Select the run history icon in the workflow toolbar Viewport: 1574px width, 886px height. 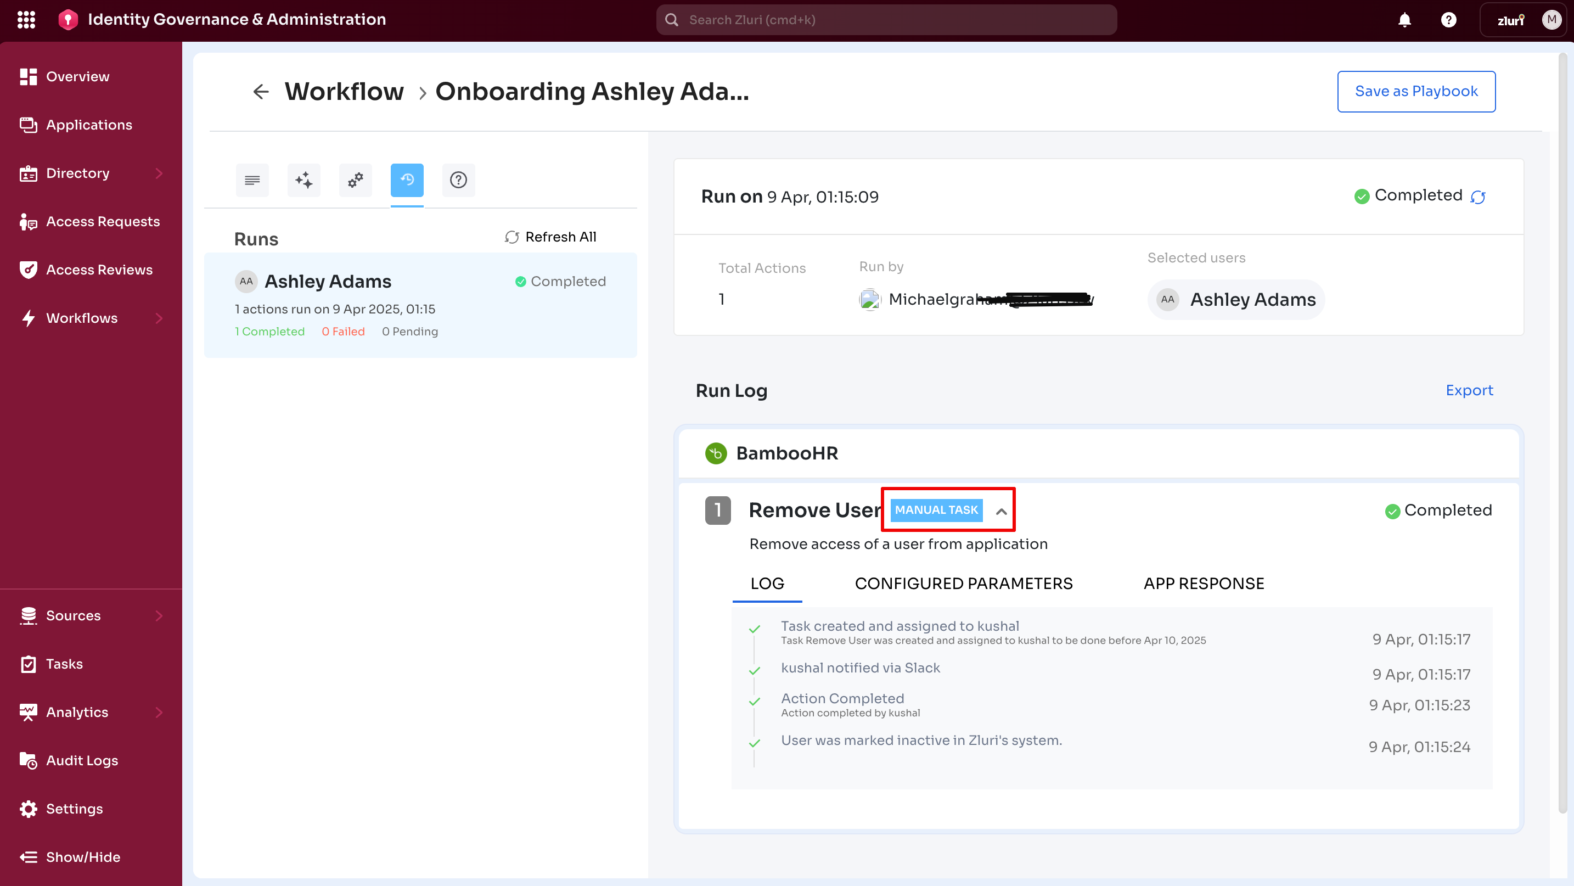[x=407, y=180]
